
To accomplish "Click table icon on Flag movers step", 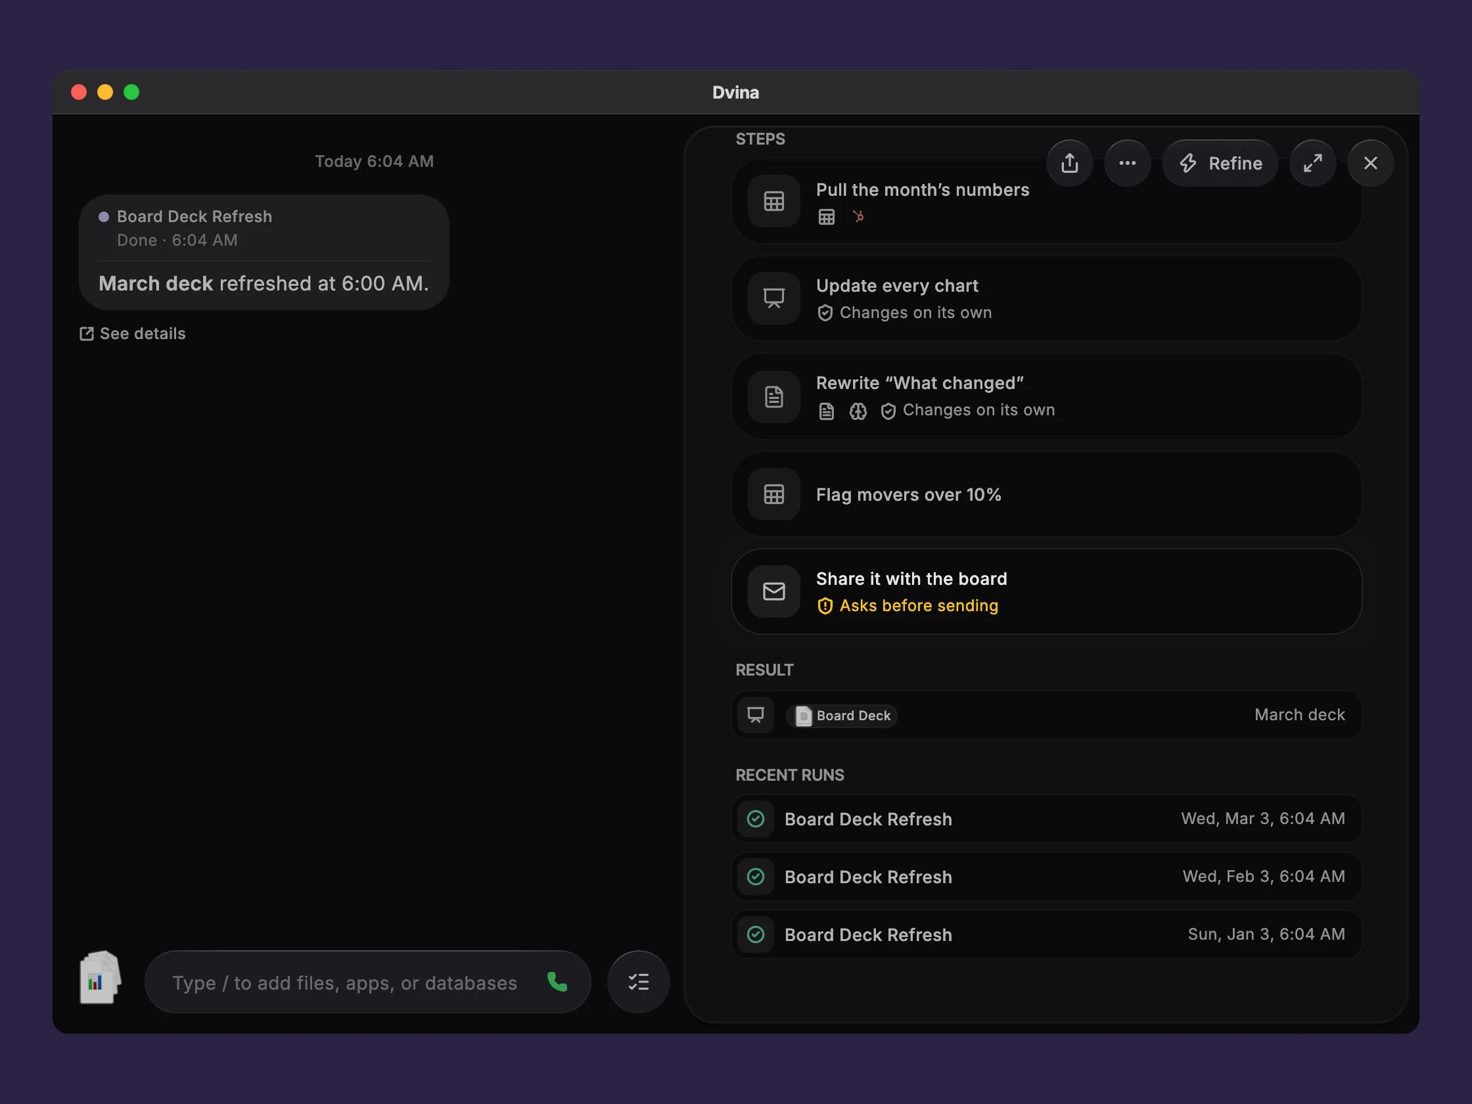I will (773, 494).
